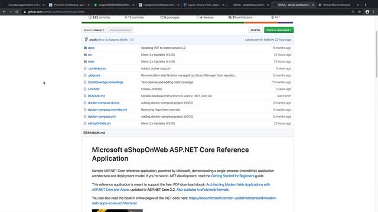Image resolution: width=378 pixels, height=212 pixels.
Task: Open ardalis author avatar
Action: pyautogui.click(x=86, y=39)
